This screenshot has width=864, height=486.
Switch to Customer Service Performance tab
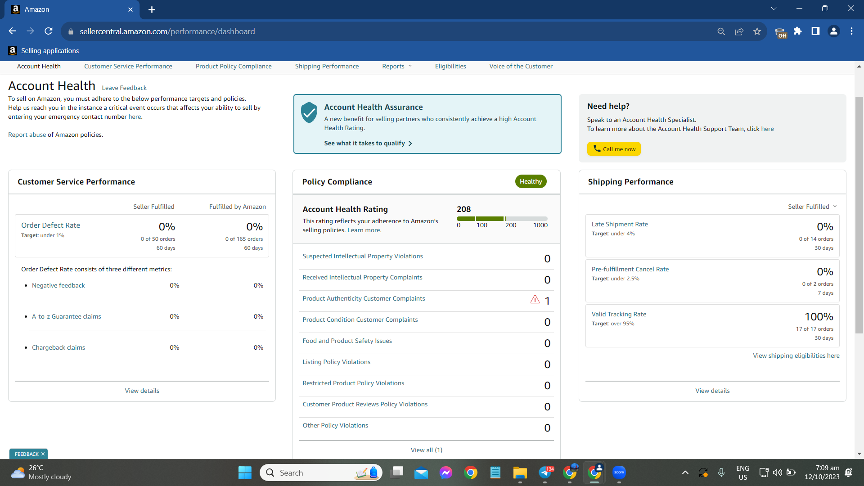[128, 66]
